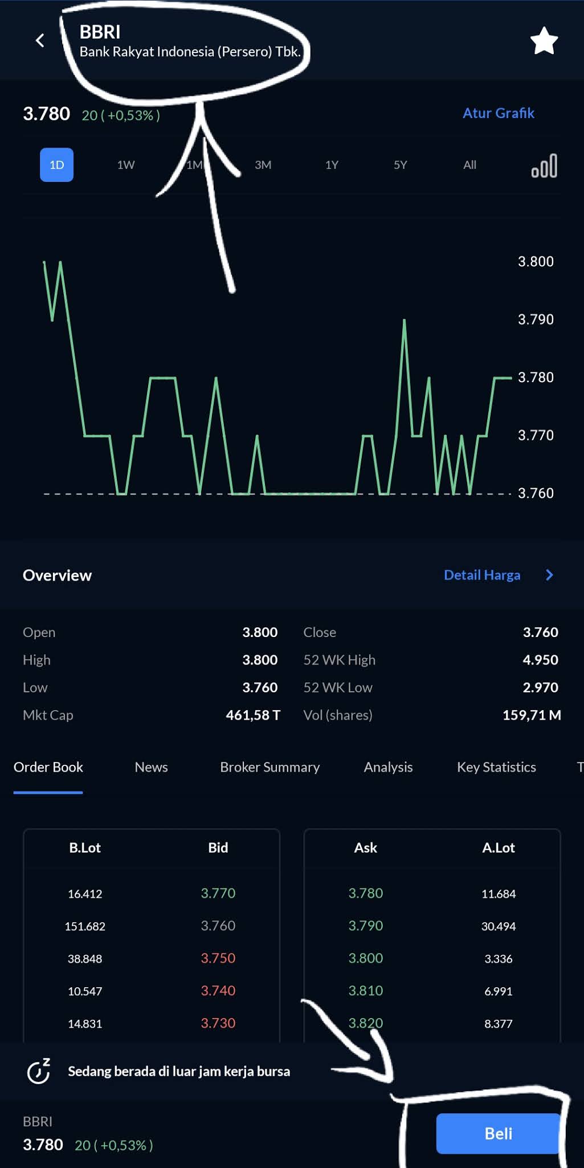Select ask price 3.780 in order book

366,893
